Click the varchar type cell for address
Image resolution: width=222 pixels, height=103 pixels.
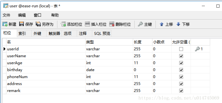pyautogui.click(x=109, y=84)
